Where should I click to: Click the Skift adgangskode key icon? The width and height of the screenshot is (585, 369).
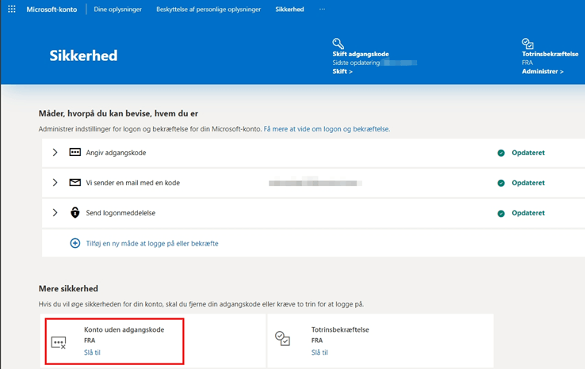(x=338, y=44)
